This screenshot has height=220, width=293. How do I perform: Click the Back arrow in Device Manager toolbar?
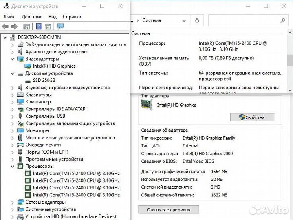(5, 26)
